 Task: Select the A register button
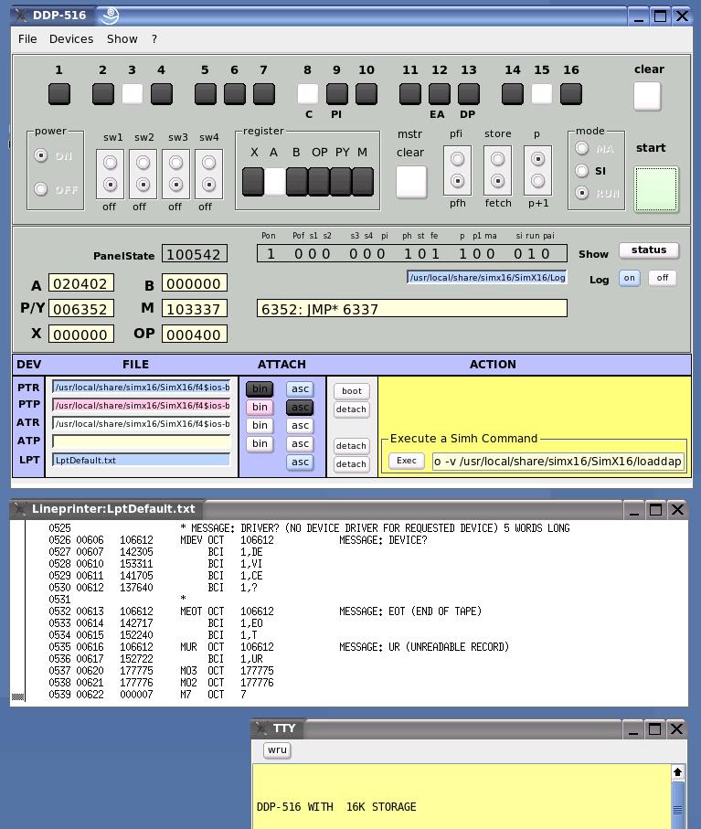pyautogui.click(x=275, y=181)
